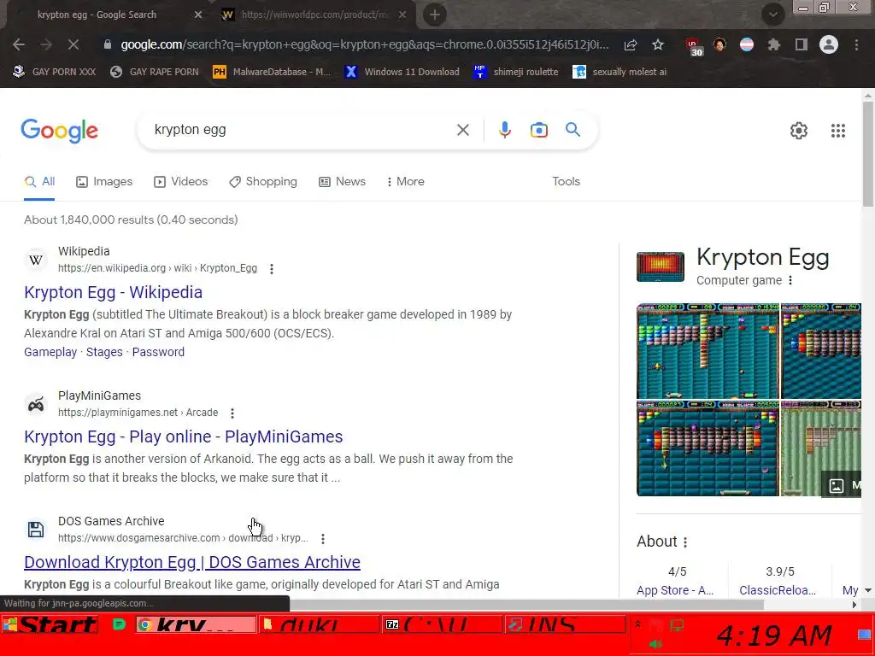Open the Windows 11 Download bookmark

point(402,72)
